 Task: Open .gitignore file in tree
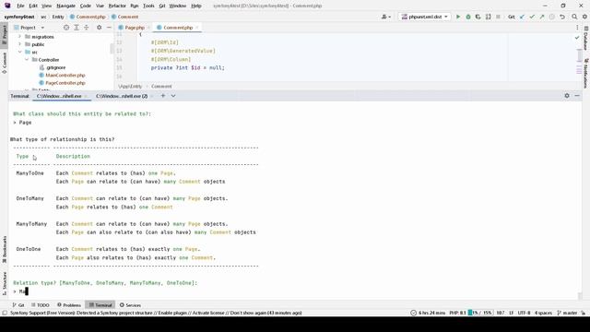(x=55, y=67)
